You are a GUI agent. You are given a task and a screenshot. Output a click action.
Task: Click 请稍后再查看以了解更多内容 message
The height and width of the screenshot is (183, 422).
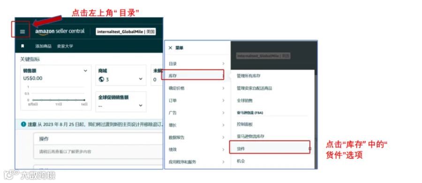pos(65,152)
